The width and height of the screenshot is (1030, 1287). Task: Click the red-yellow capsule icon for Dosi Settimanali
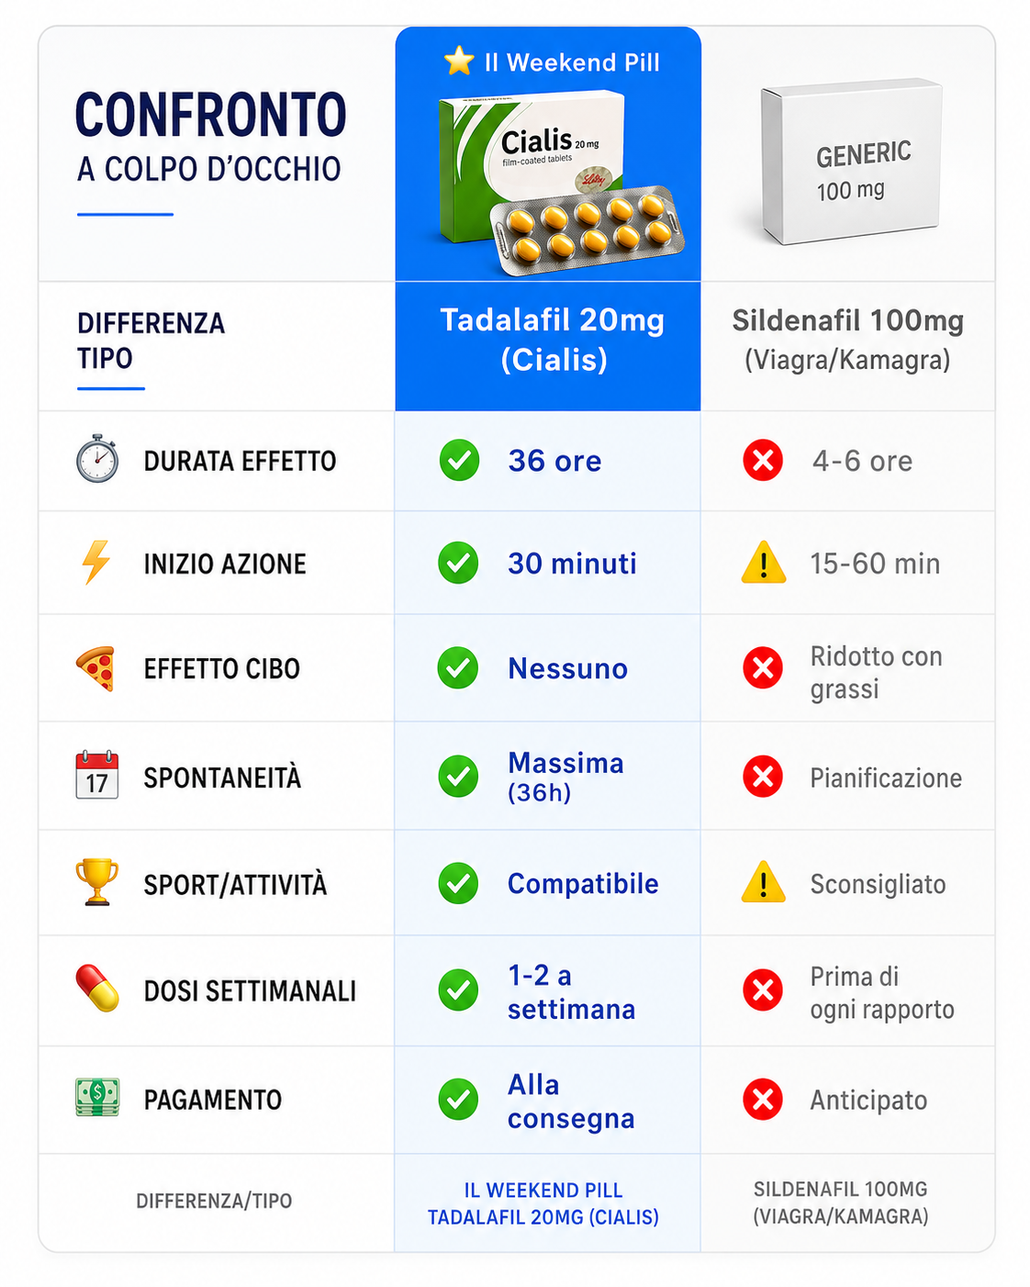tap(97, 989)
